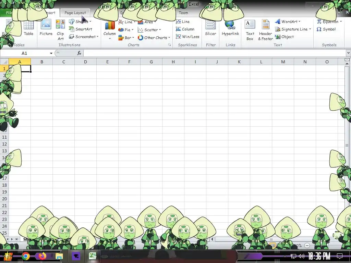This screenshot has width=351, height=263.
Task: Insert a SmartArt graphic
Action: click(81, 29)
